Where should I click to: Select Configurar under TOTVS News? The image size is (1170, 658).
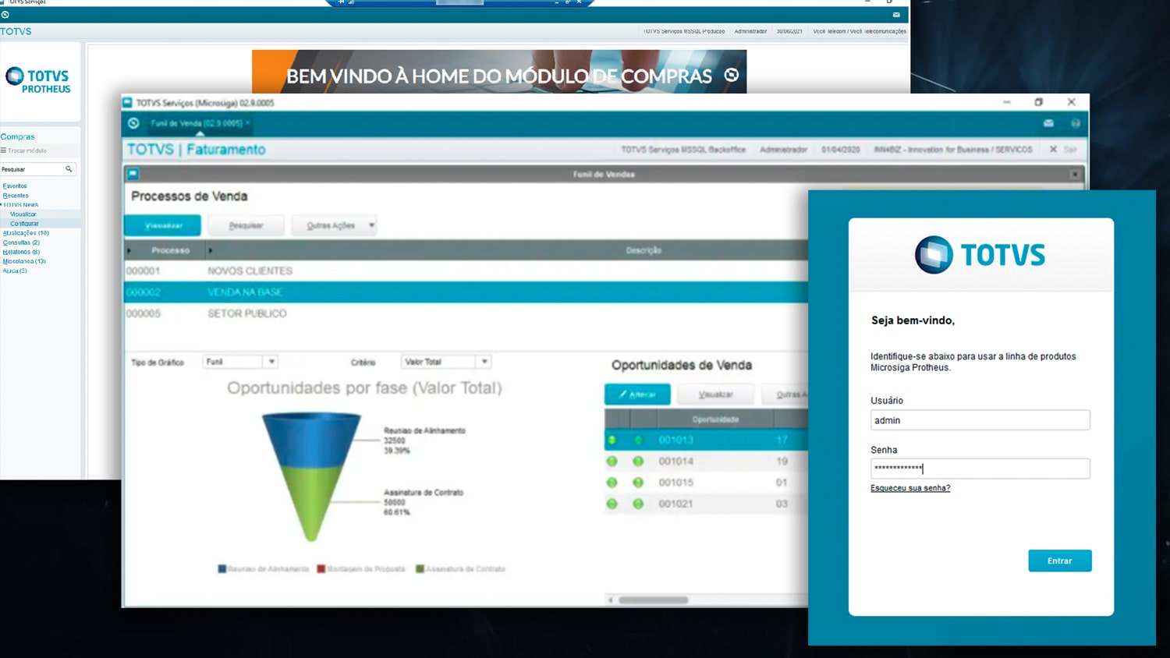24,224
